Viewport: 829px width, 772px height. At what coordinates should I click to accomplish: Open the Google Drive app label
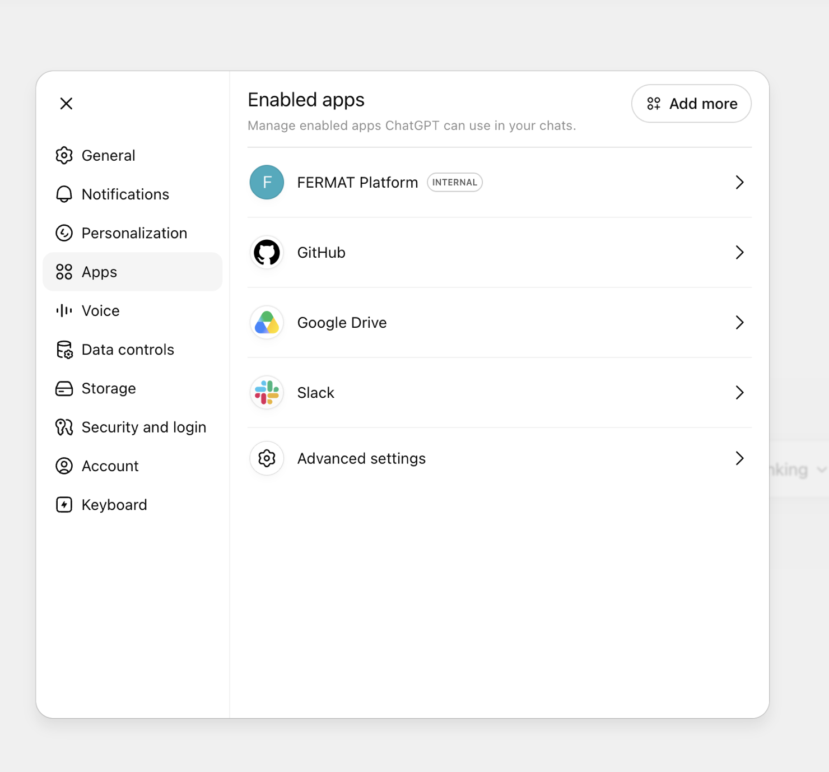coord(342,323)
